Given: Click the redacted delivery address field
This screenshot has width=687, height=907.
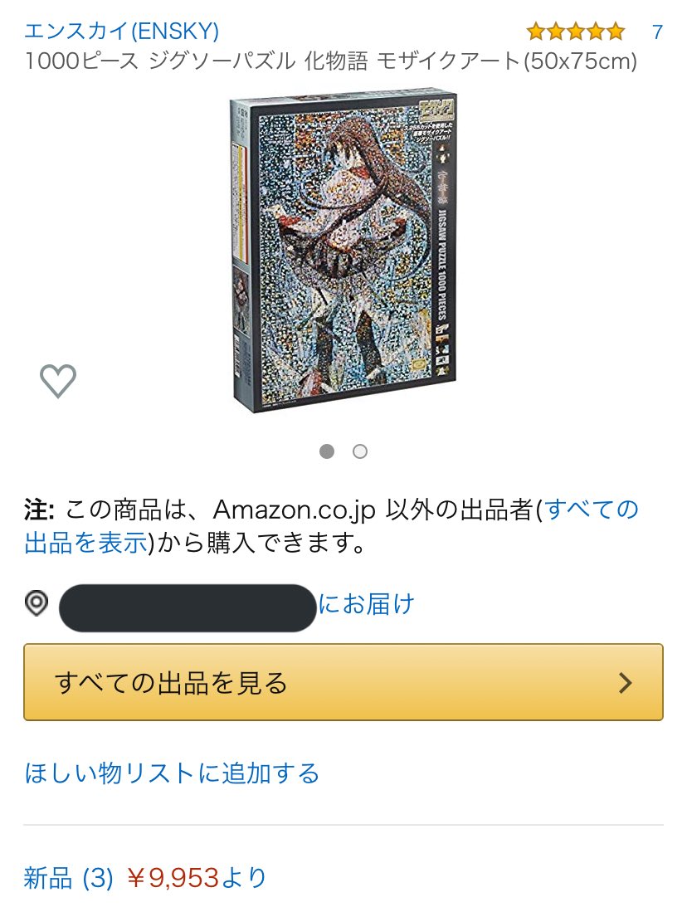Looking at the screenshot, I should (188, 608).
